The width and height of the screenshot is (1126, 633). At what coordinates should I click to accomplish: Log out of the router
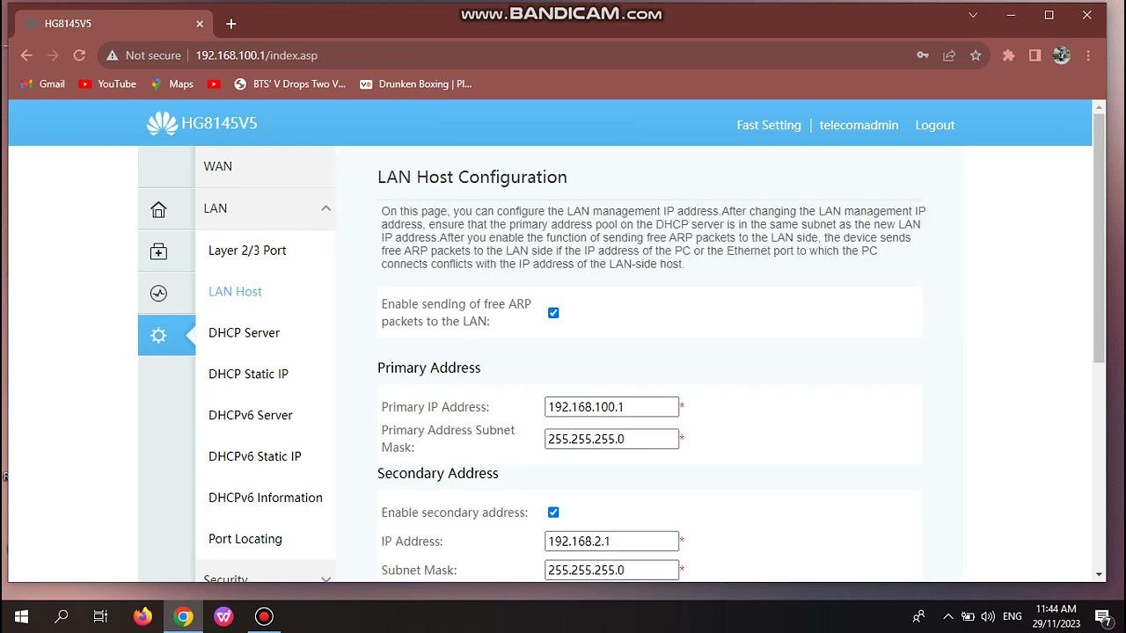[934, 125]
